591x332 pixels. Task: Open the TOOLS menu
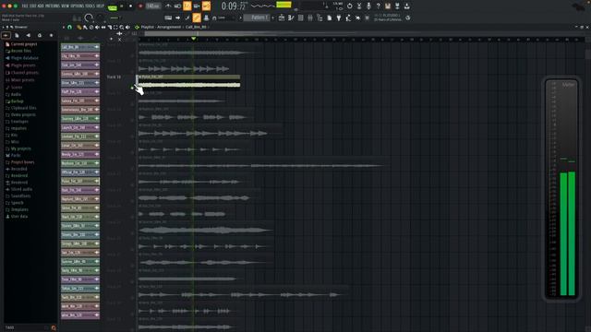(90, 6)
